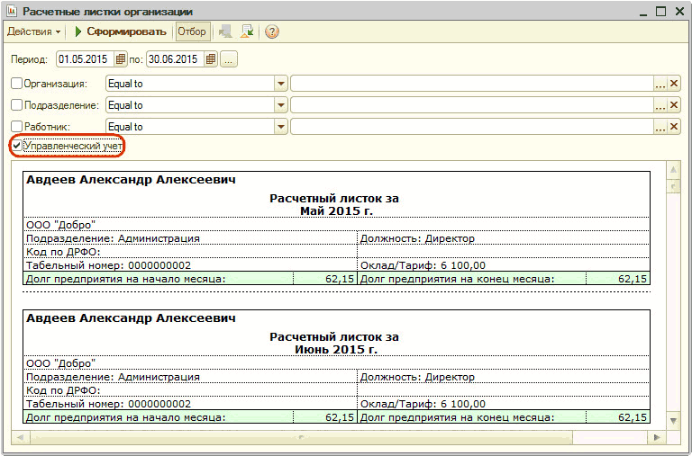Enable the Организация filter checkbox
The image size is (692, 456).
16,84
